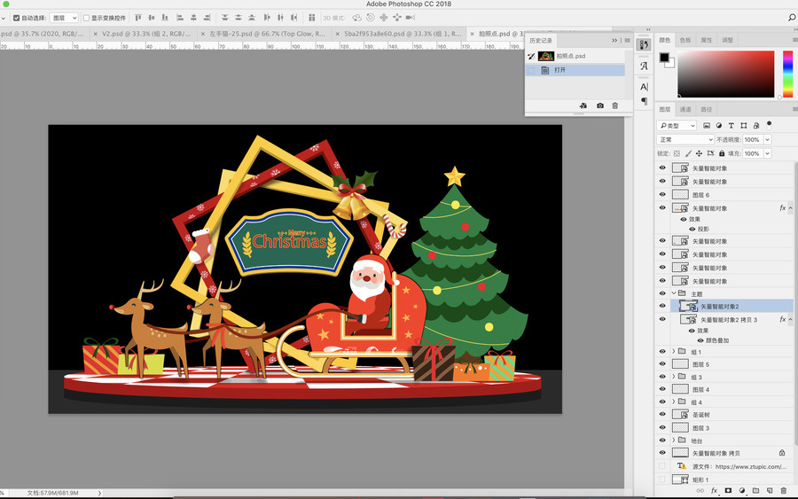This screenshot has height=499, width=798.
Task: Lock transparent pixels icon
Action: 677,153
